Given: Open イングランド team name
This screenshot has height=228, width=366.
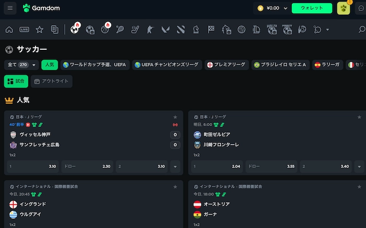Looking at the screenshot, I should point(32,204).
